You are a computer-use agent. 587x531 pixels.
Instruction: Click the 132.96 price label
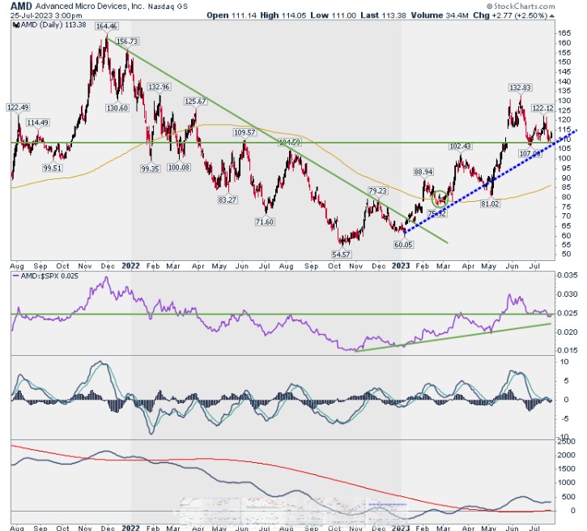pos(160,87)
